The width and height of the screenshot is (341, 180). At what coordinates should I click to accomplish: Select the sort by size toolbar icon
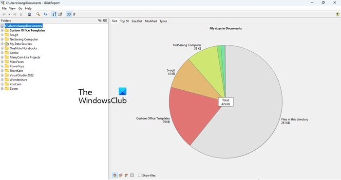pos(54,14)
